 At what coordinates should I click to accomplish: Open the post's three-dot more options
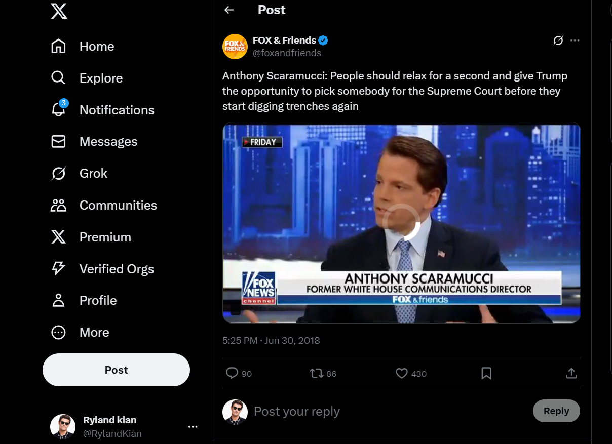[575, 41]
